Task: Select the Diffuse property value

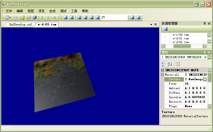Action: [195, 93]
